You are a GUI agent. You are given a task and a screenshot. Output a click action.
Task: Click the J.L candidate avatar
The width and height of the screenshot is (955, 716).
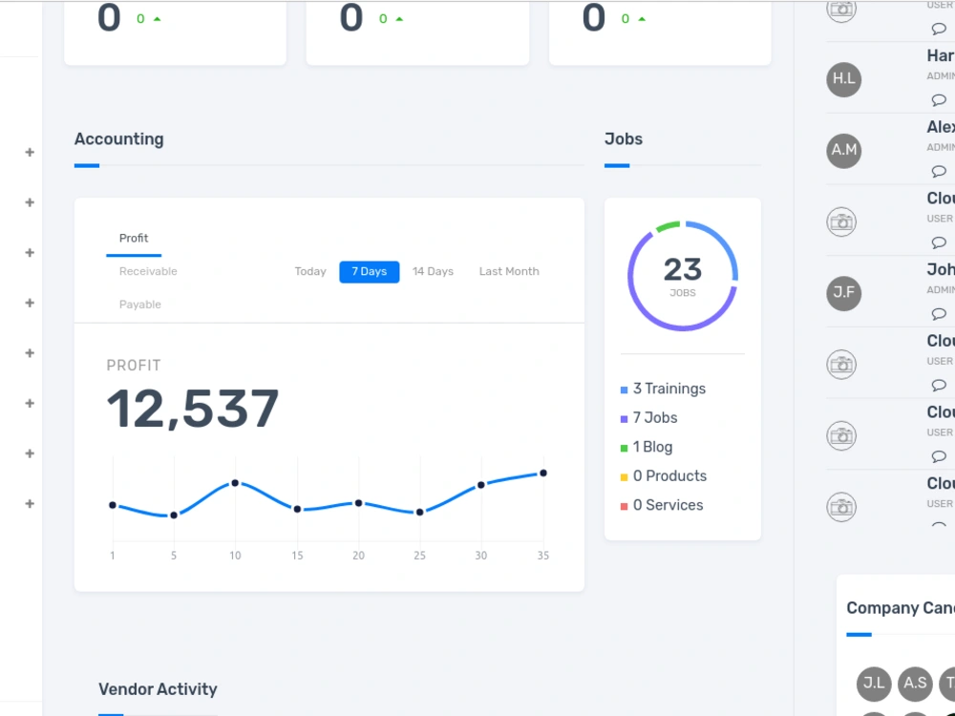[874, 684]
